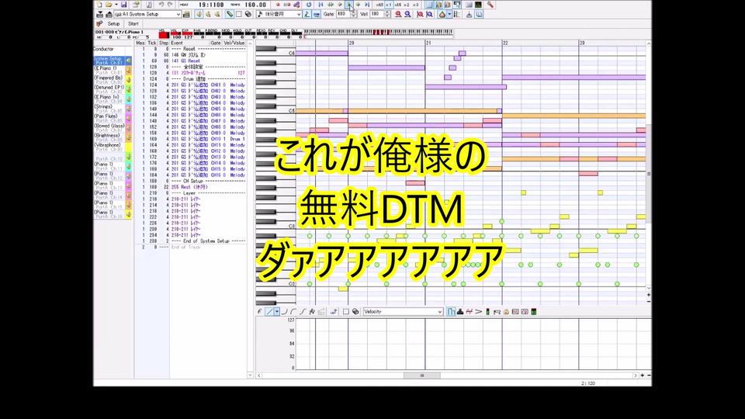Jump to the song start with the rewind-to-start button
Screen dimensions: 745x419
coord(321,5)
